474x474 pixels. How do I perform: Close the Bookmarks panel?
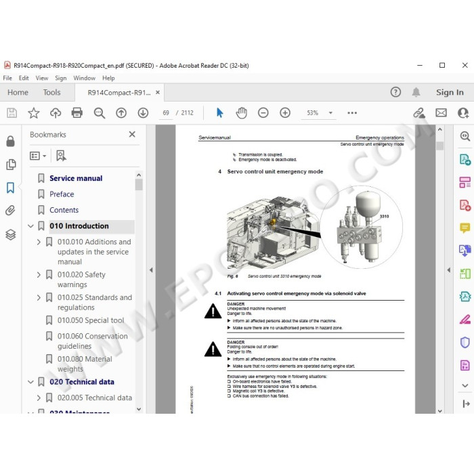coord(132,134)
